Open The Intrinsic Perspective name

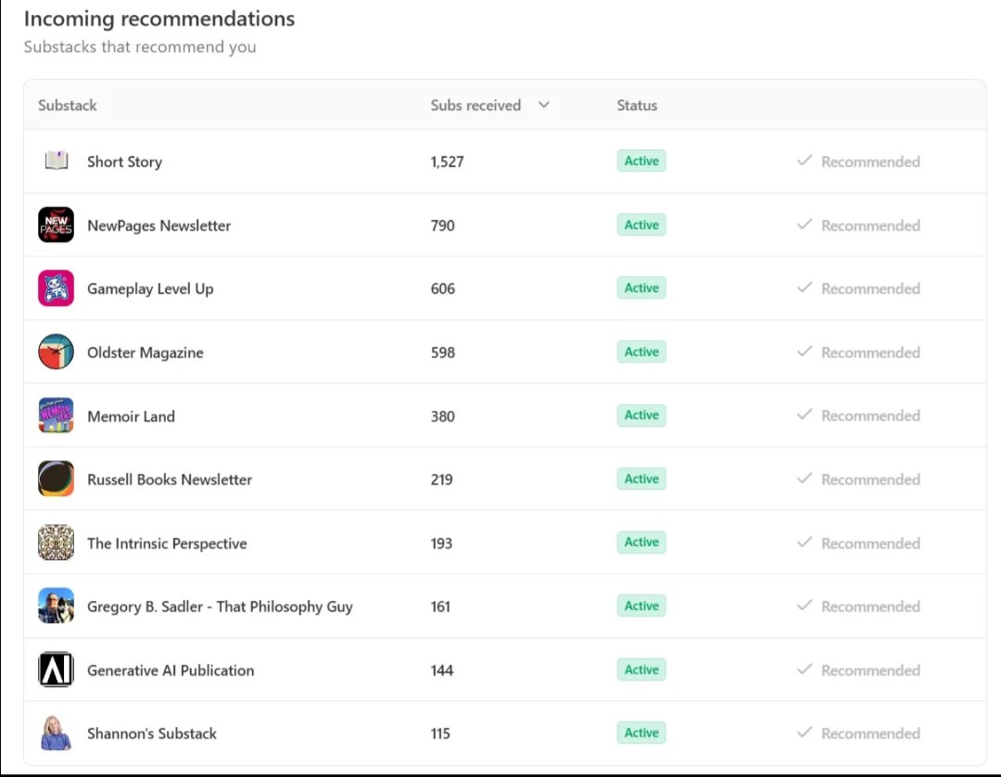pos(167,543)
